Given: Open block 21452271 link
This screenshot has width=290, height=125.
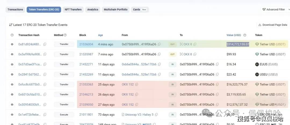Looking at the screenshot, I should coord(86,64).
